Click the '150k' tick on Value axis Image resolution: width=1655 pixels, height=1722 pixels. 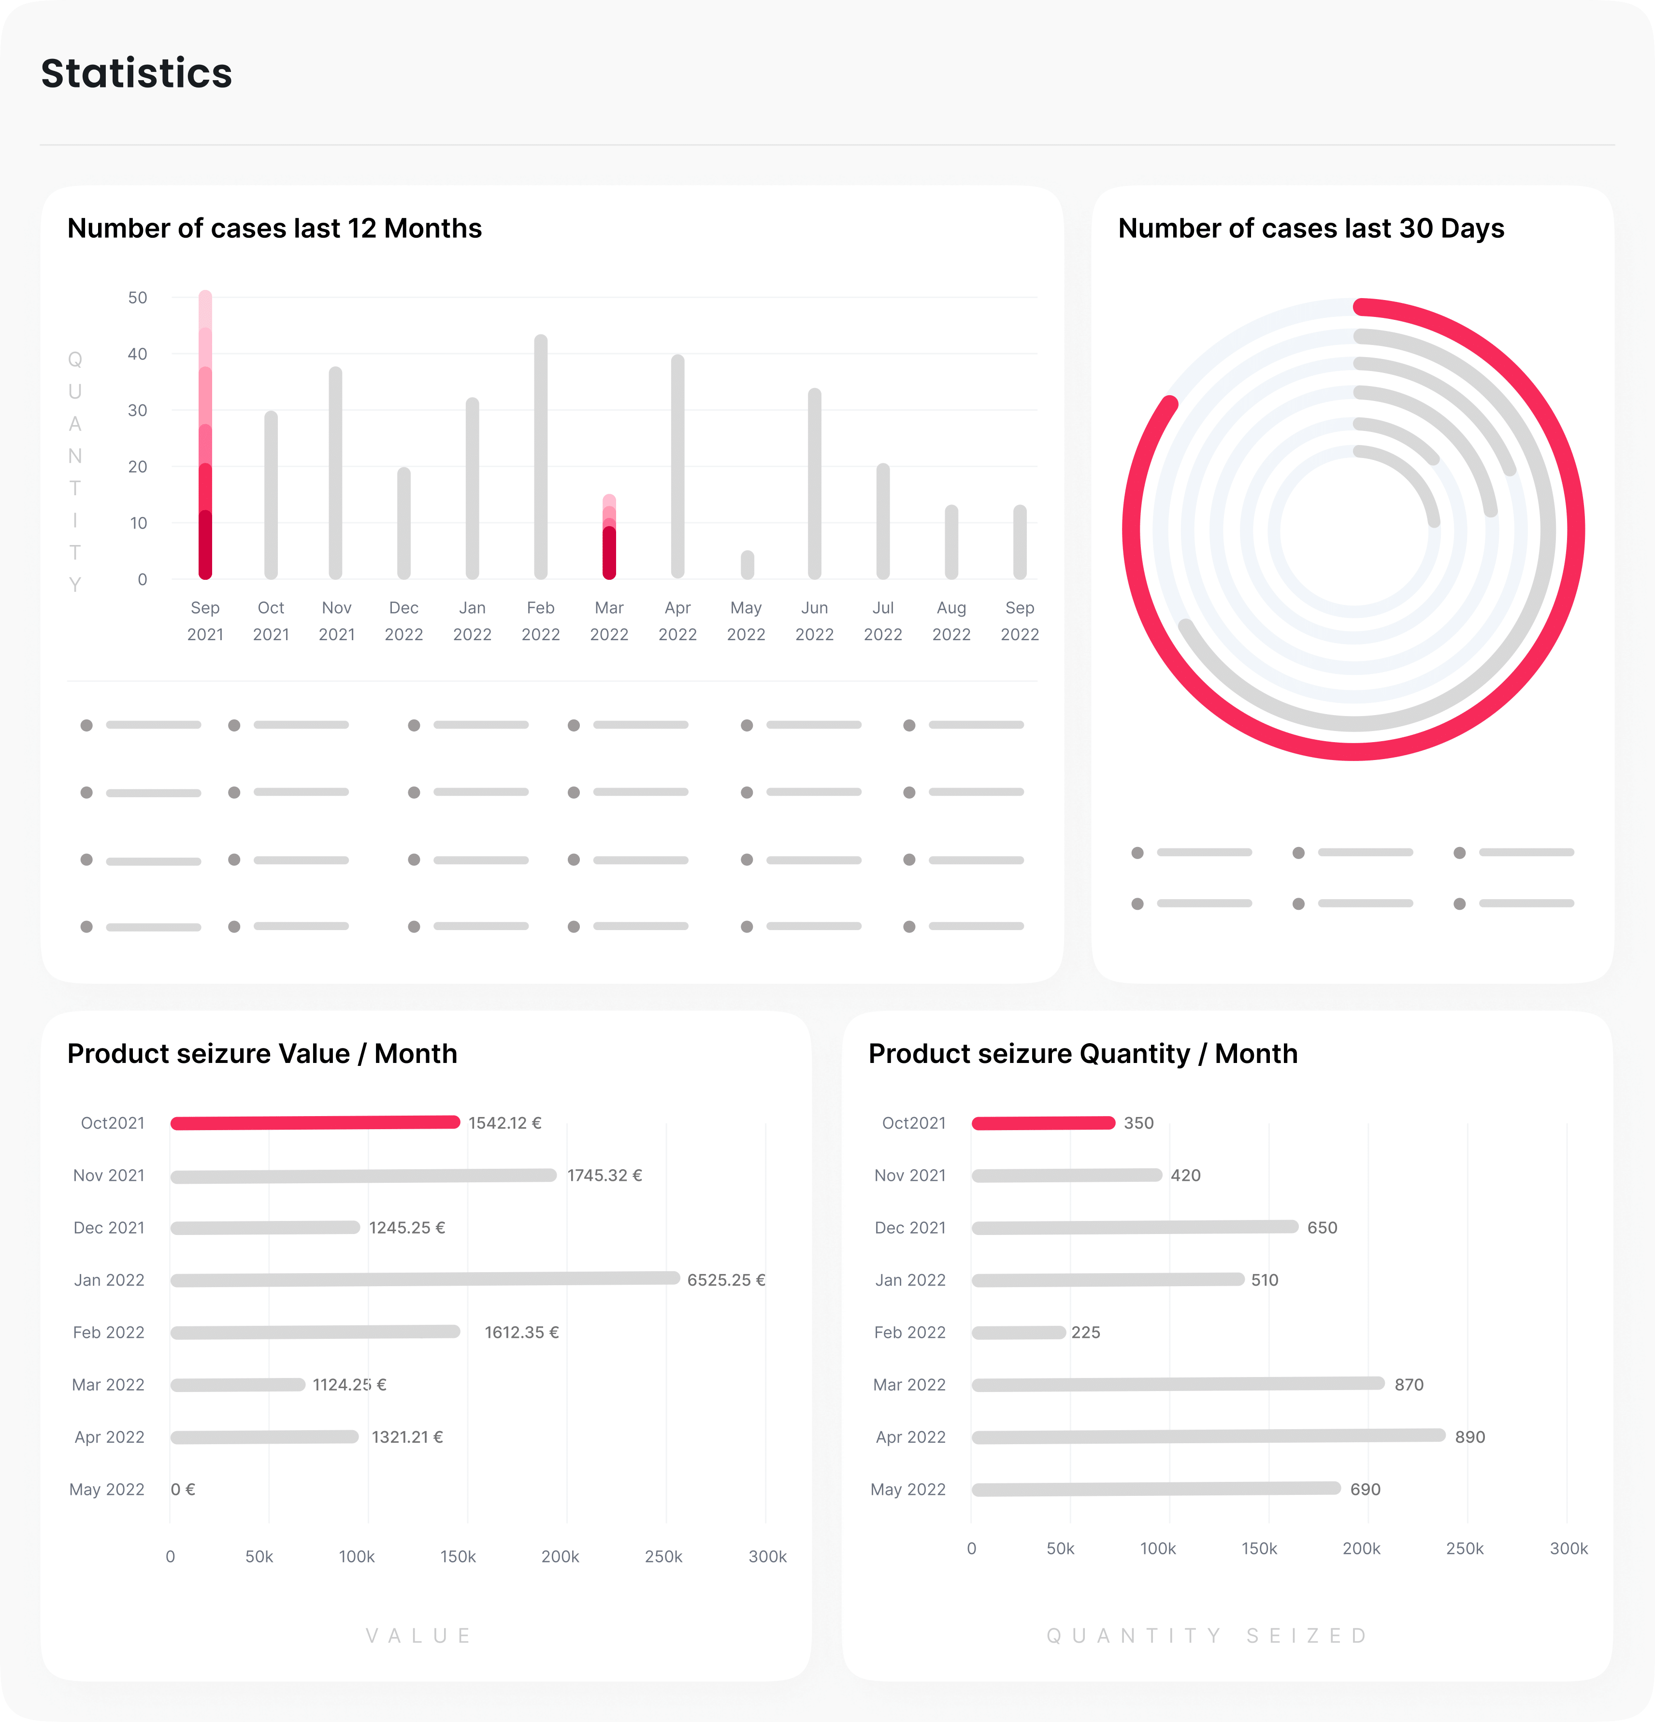[x=458, y=1557]
